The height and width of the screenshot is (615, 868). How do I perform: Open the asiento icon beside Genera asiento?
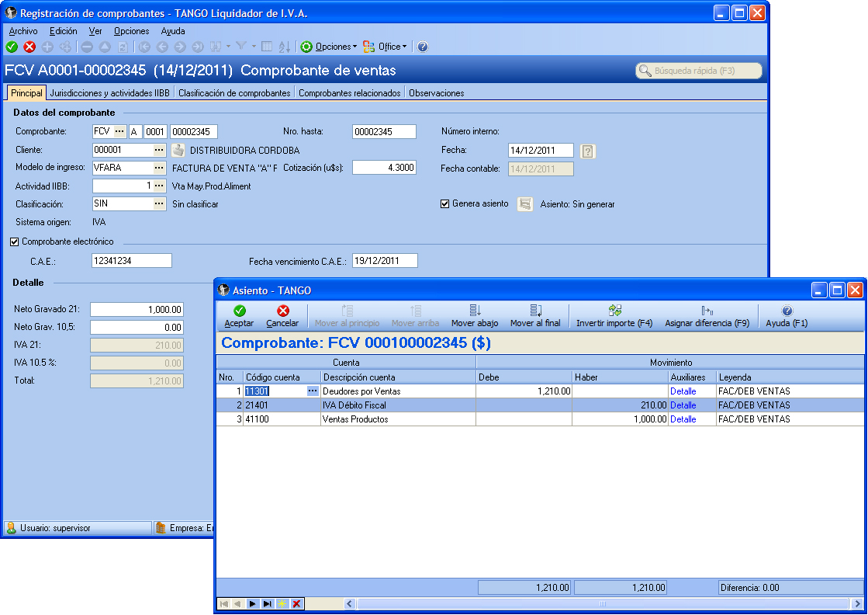pyautogui.click(x=524, y=204)
